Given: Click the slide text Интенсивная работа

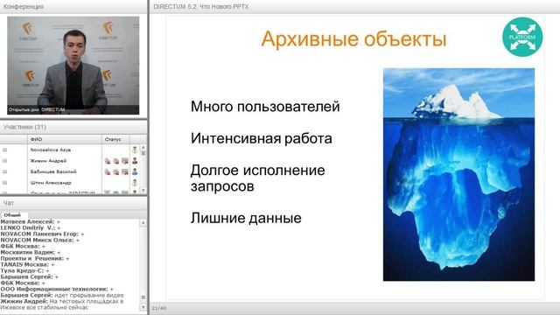Looking at the screenshot, I should point(261,138).
